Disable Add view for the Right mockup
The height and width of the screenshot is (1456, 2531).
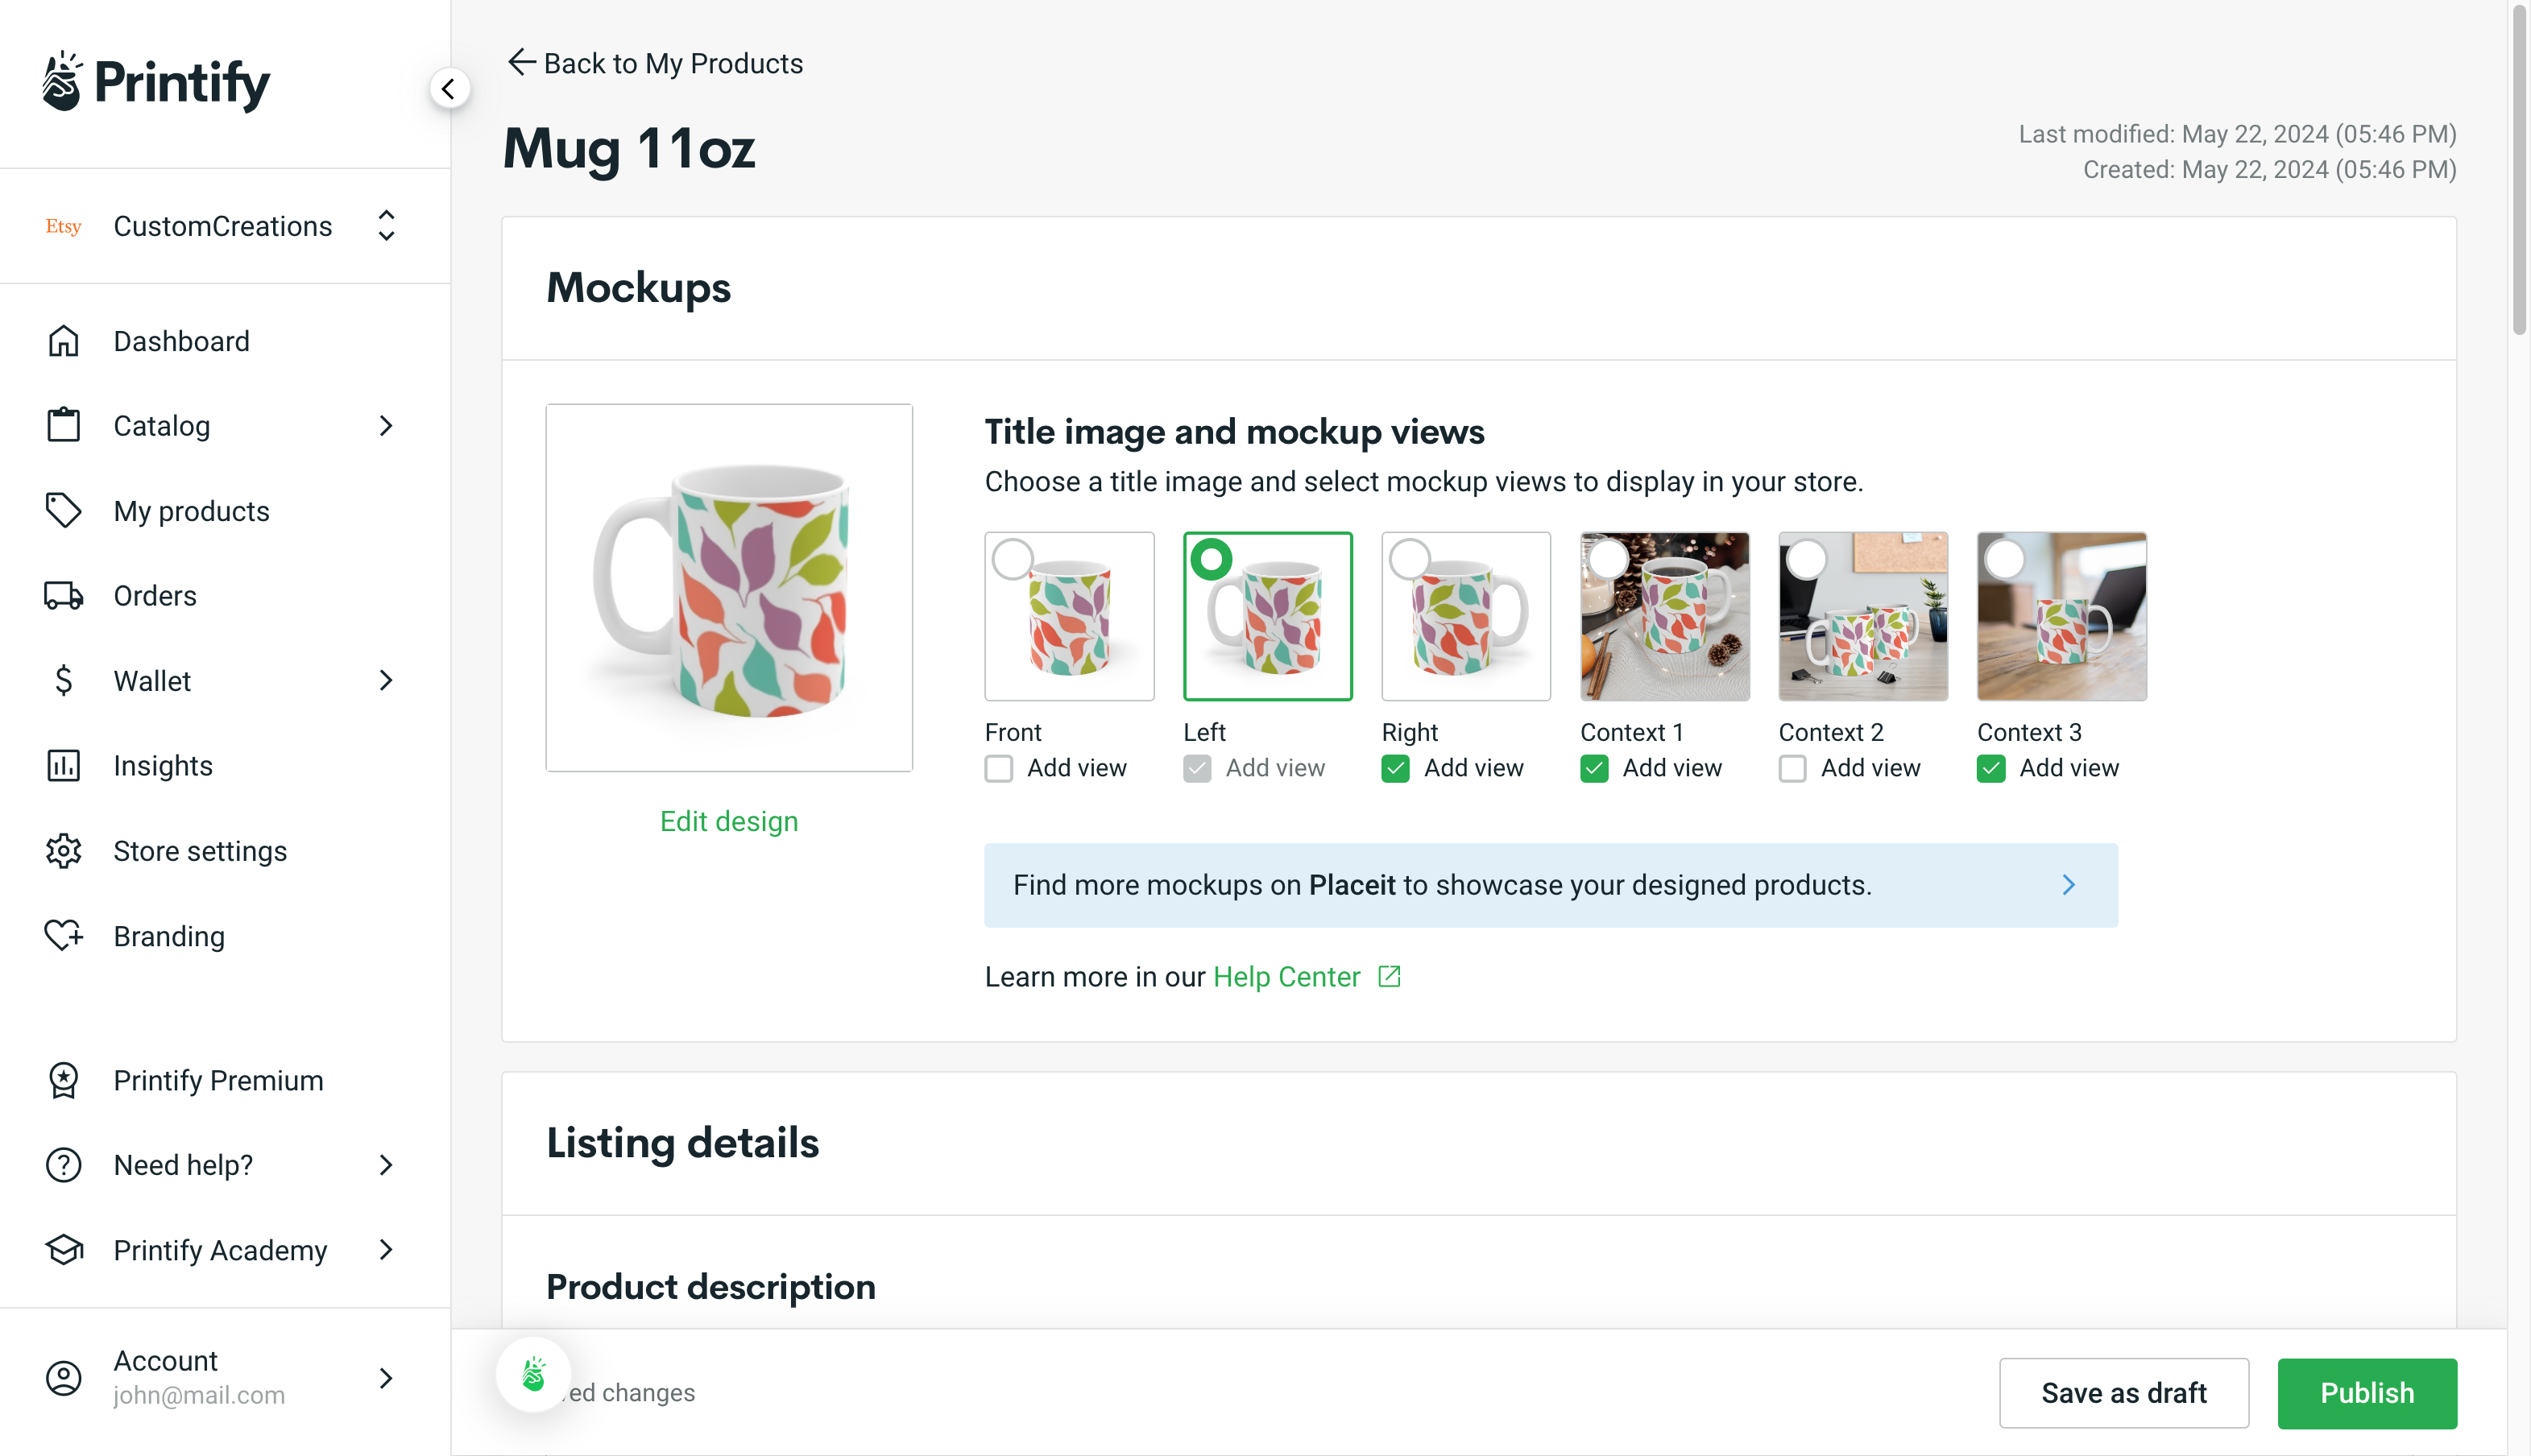tap(1394, 768)
